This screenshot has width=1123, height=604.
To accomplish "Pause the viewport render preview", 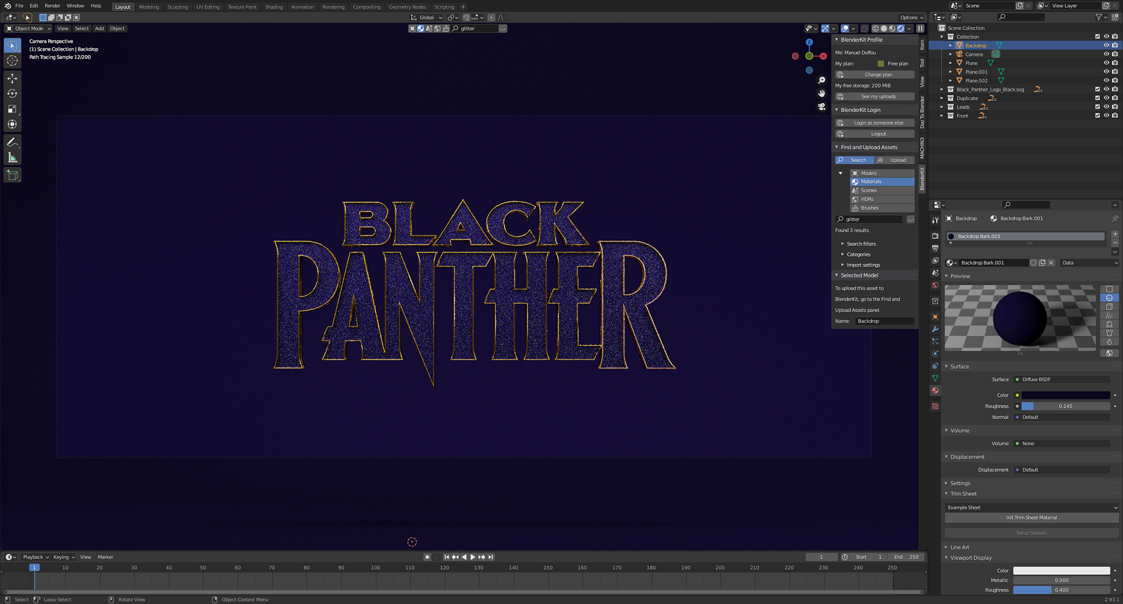I will [920, 28].
